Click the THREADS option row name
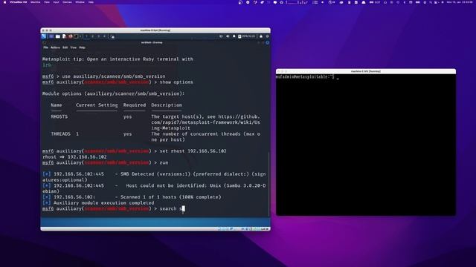This screenshot has width=476, height=267. (x=60, y=133)
